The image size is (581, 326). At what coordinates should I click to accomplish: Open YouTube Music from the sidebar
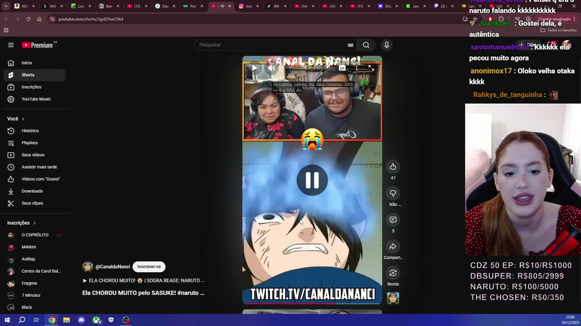(x=34, y=99)
